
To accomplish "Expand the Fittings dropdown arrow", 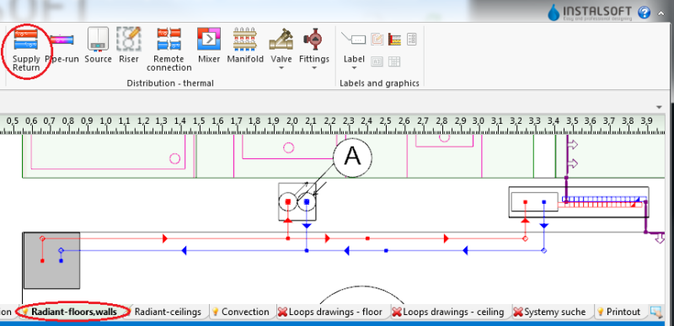I will click(313, 68).
